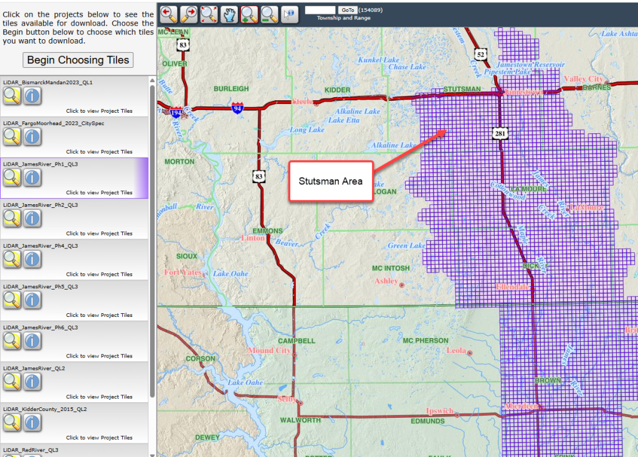This screenshot has height=457, width=638.
Task: Open info for LiDAR_JamesRiver_Ph5_QL3
Action: tap(32, 300)
